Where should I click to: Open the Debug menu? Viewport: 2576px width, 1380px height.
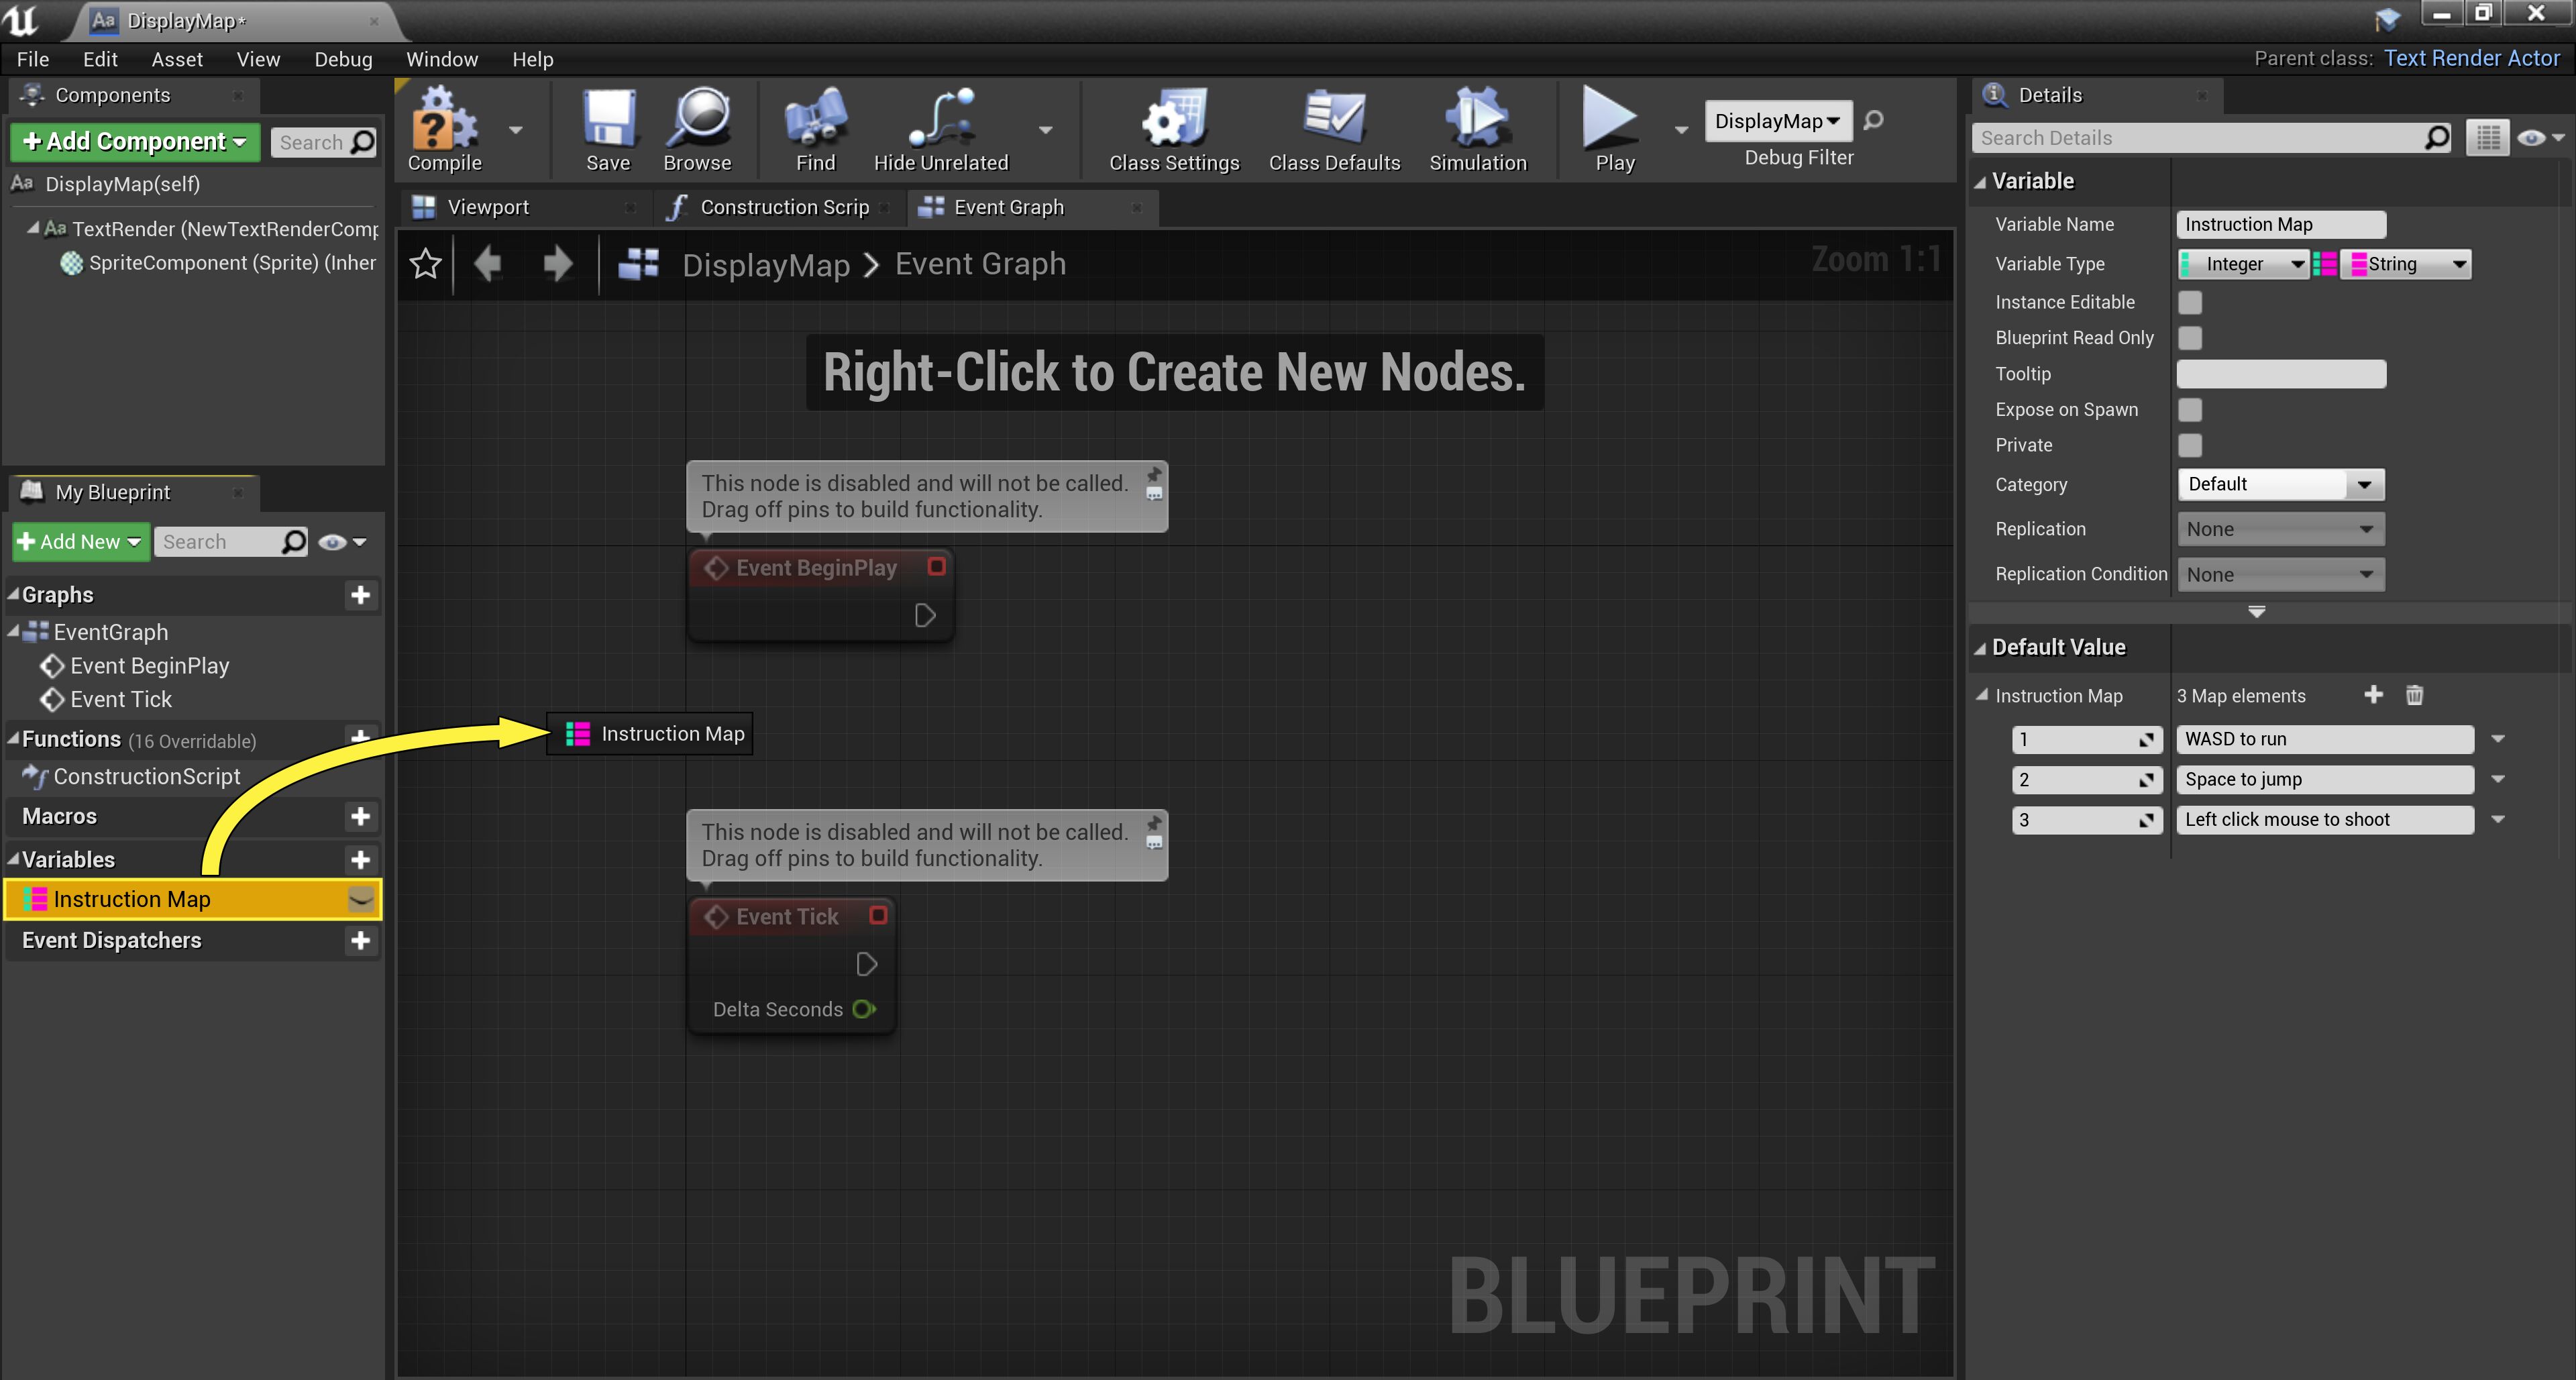click(x=343, y=59)
